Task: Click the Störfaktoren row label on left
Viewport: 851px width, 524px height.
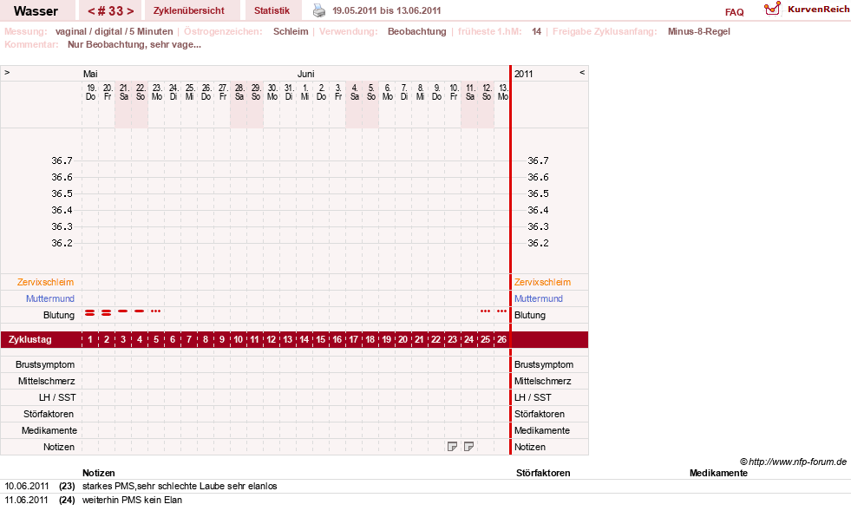Action: (49, 414)
